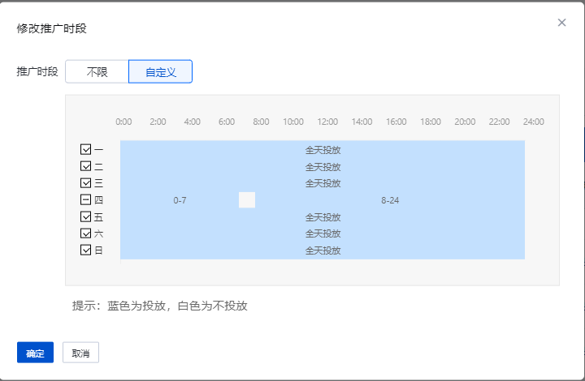Click the 16:00 time header label
585x381 pixels.
[396, 122]
